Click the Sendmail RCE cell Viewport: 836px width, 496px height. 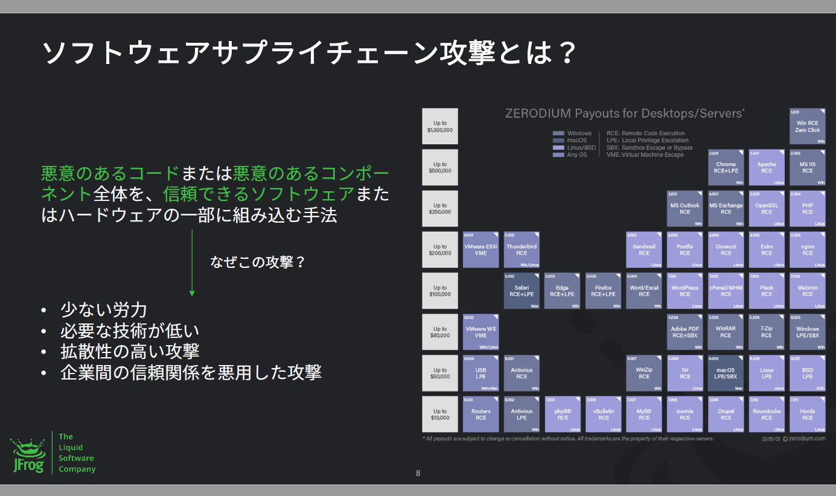pyautogui.click(x=644, y=250)
